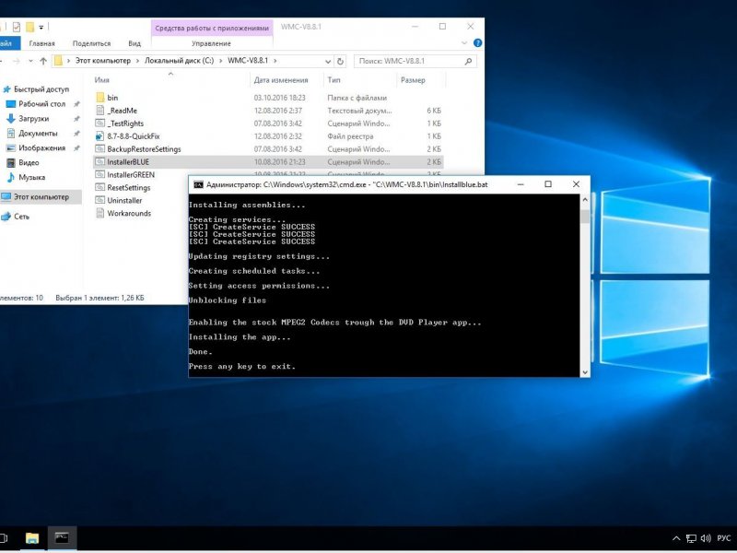Open File Explorer from the taskbar
737x553 pixels.
point(32,538)
